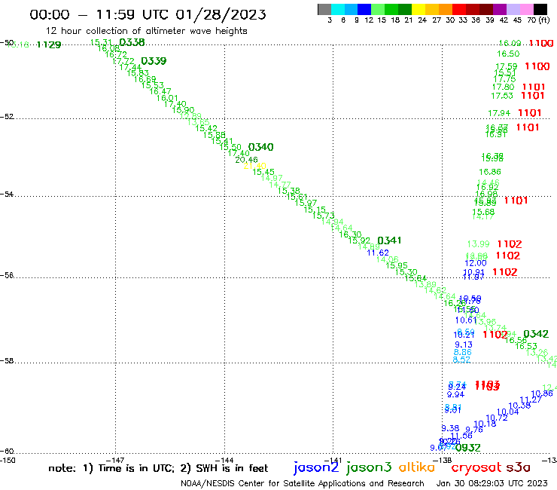
Task: Select the orange swatch in the legend
Action: point(446,9)
